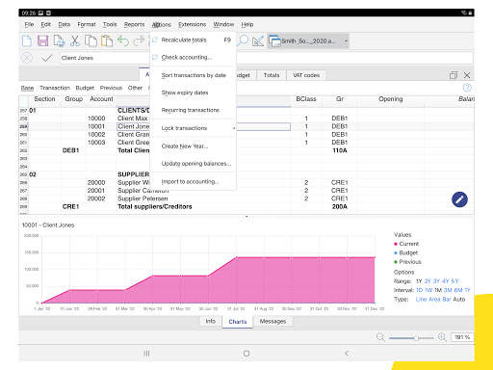
Task: Choose Update opening balances entry
Action: (193, 164)
